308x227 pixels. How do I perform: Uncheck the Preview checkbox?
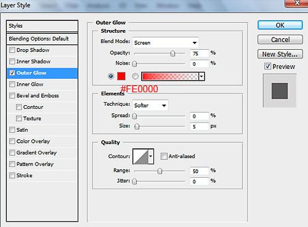(267, 66)
